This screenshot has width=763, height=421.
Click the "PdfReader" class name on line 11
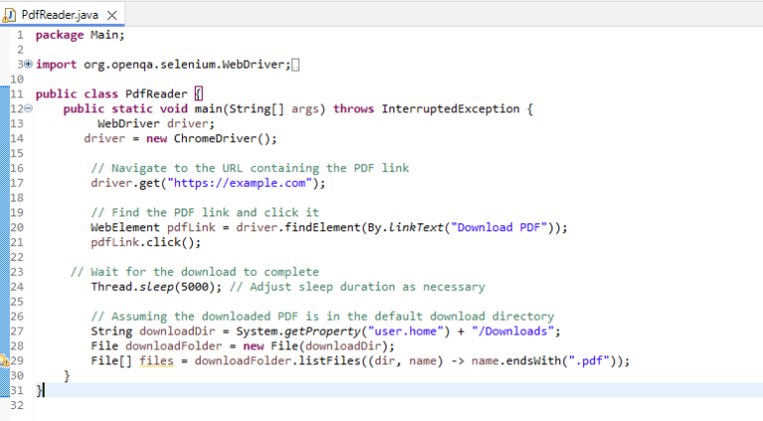pos(156,93)
